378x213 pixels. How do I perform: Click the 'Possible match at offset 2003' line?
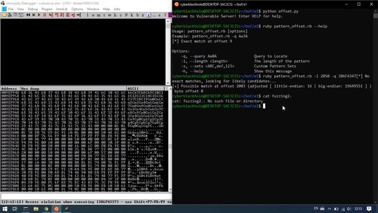pyautogui.click(x=272, y=86)
